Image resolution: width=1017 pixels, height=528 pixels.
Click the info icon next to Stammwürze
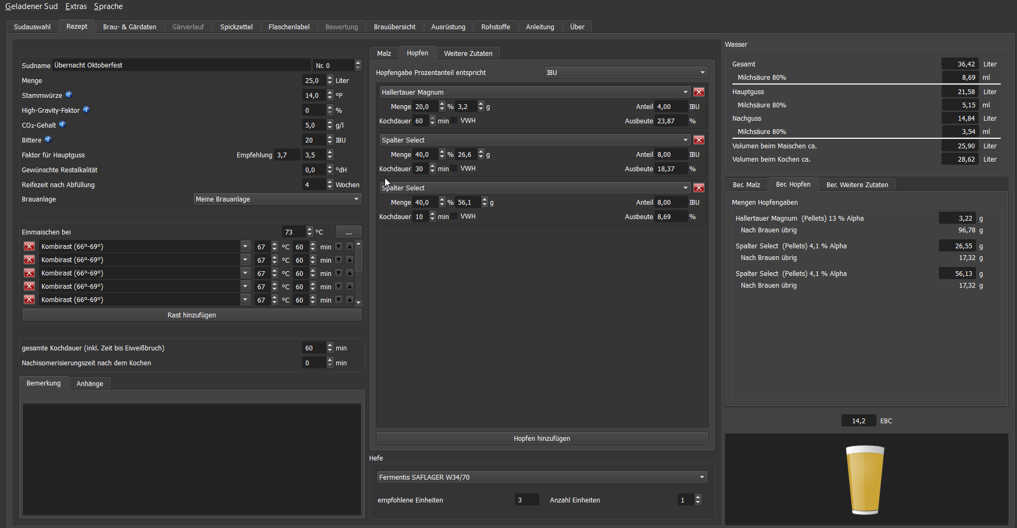[69, 95]
